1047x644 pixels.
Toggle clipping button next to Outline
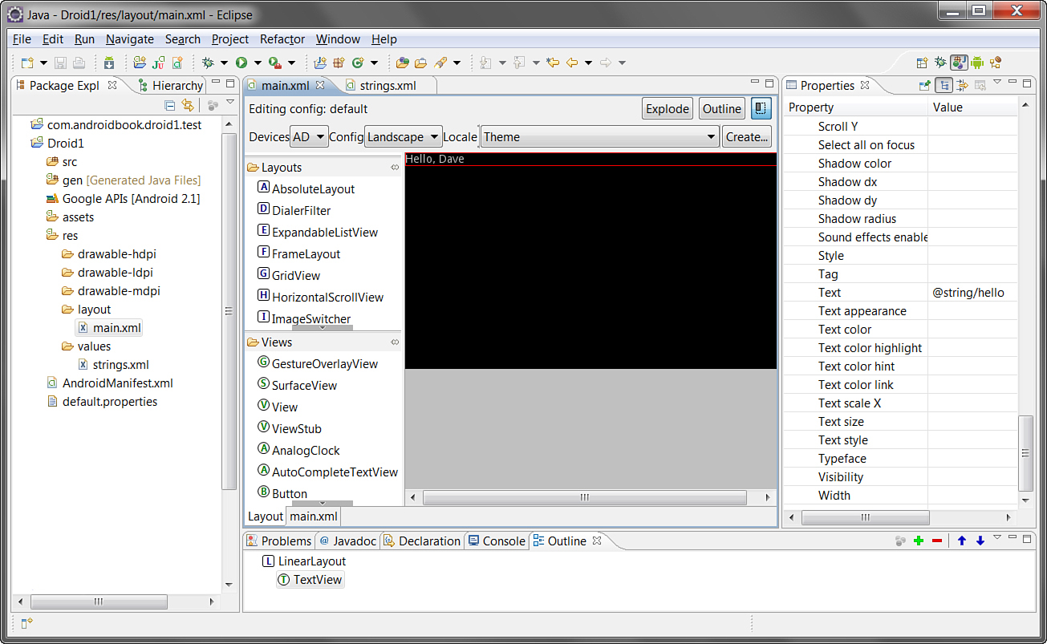click(761, 108)
